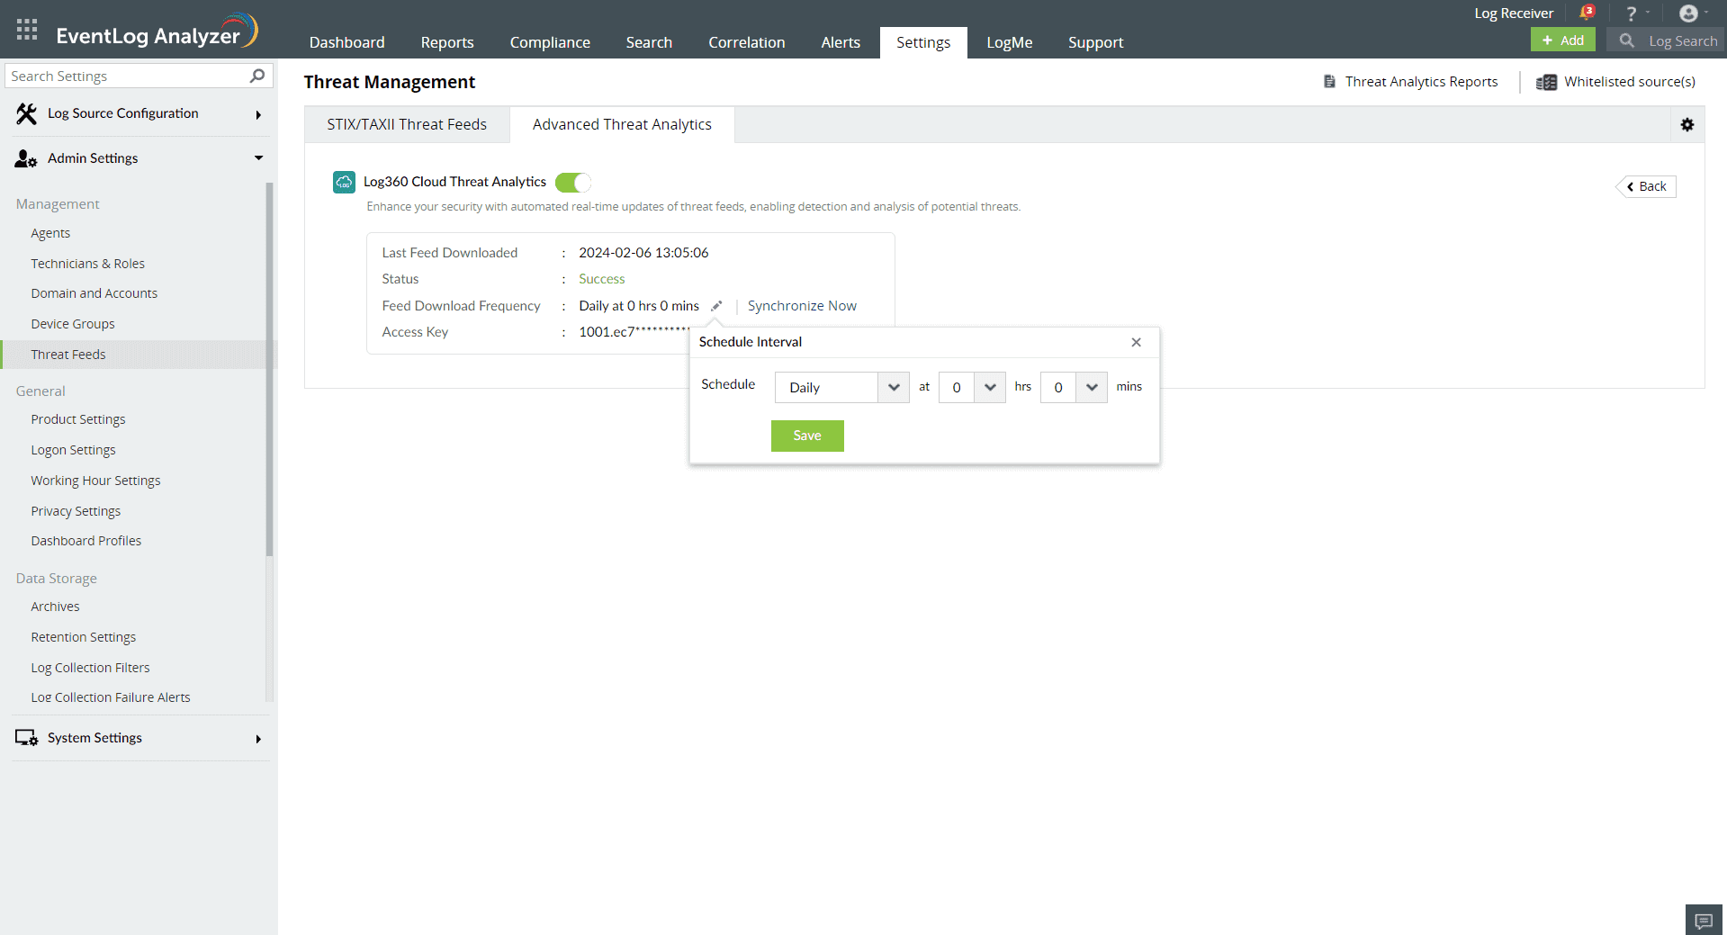The width and height of the screenshot is (1727, 935).
Task: Expand the System Settings section
Action: 258,739
